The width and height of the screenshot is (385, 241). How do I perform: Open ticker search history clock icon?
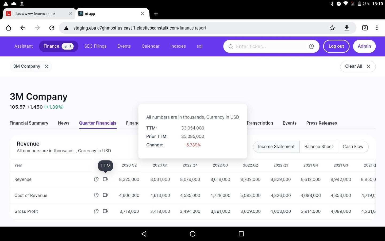click(311, 46)
